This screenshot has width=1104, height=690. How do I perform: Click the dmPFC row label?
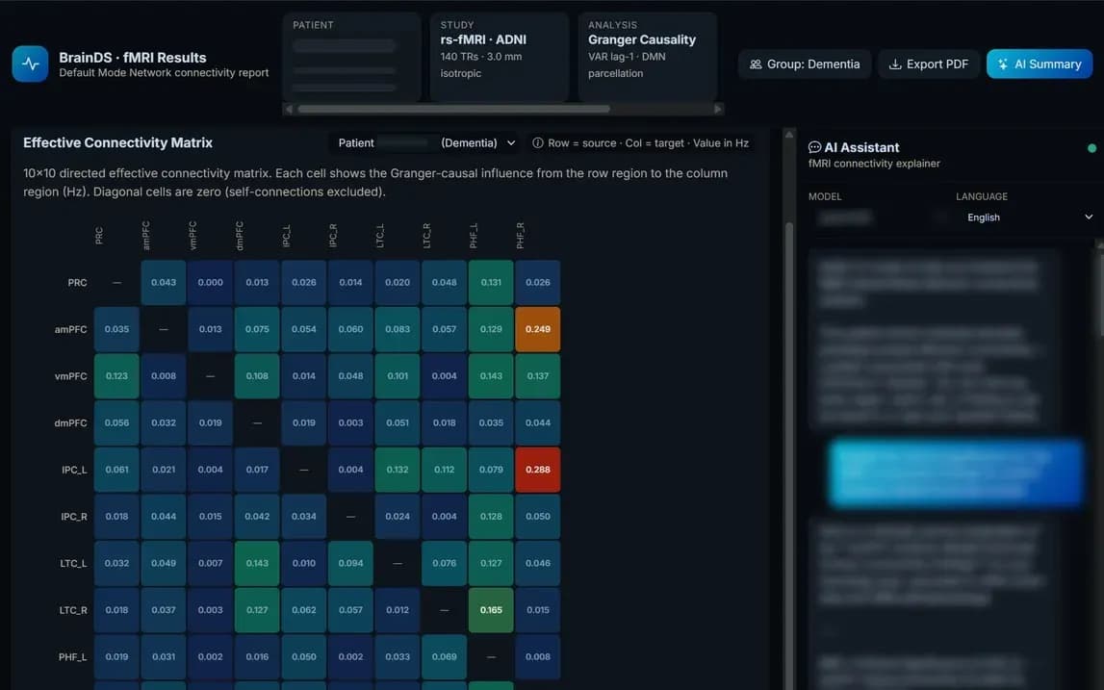[71, 422]
